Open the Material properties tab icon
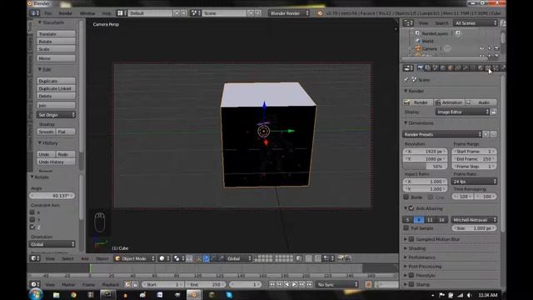Screen dimensions: 533x300 (481, 68)
